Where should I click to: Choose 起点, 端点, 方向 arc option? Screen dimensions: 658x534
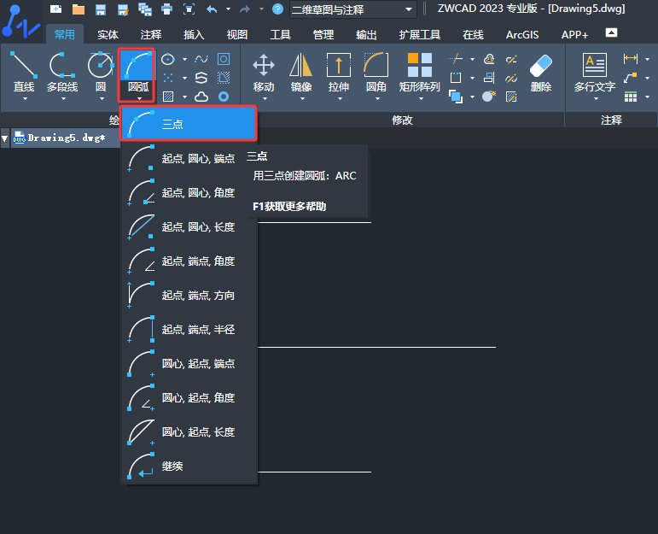pos(189,295)
